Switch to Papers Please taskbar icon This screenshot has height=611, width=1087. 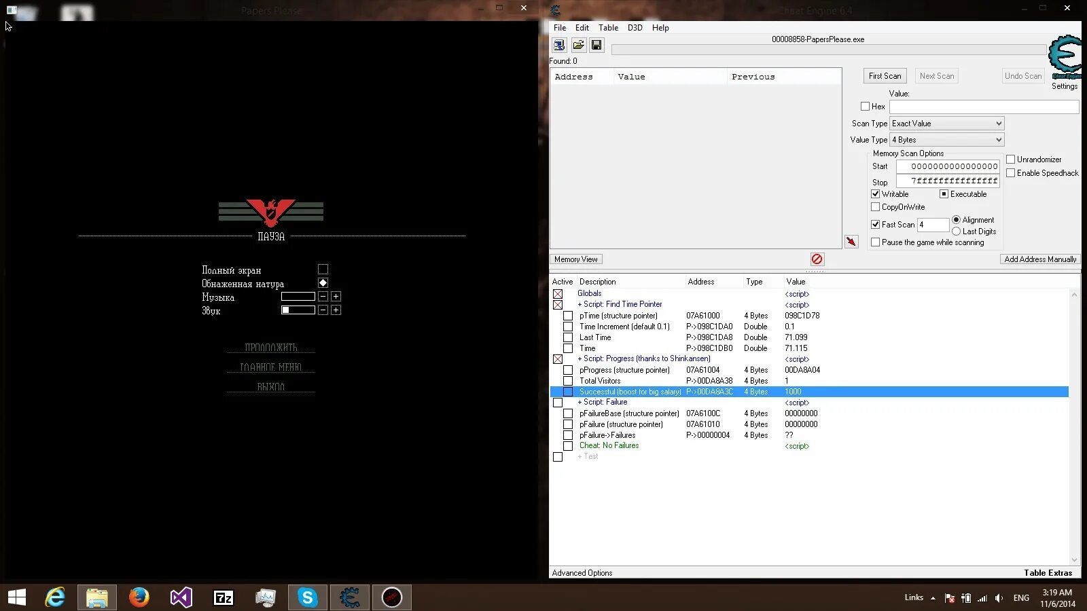click(392, 597)
